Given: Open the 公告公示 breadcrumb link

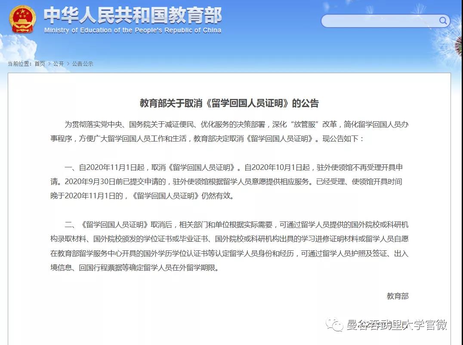Looking at the screenshot, I should tap(82, 64).
